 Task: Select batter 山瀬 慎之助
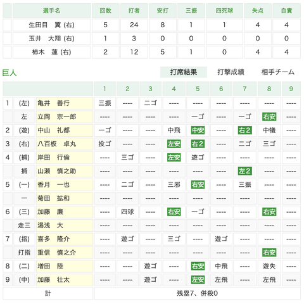pos(57,171)
